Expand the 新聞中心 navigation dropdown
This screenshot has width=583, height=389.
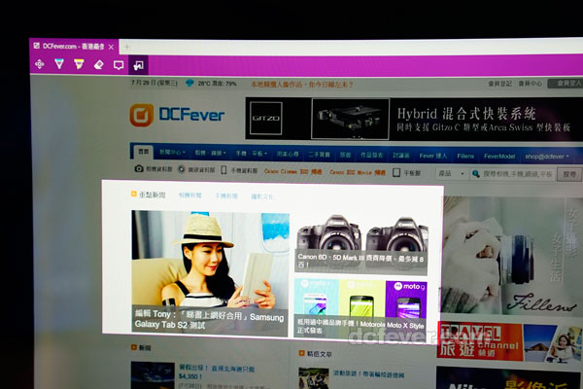(172, 153)
